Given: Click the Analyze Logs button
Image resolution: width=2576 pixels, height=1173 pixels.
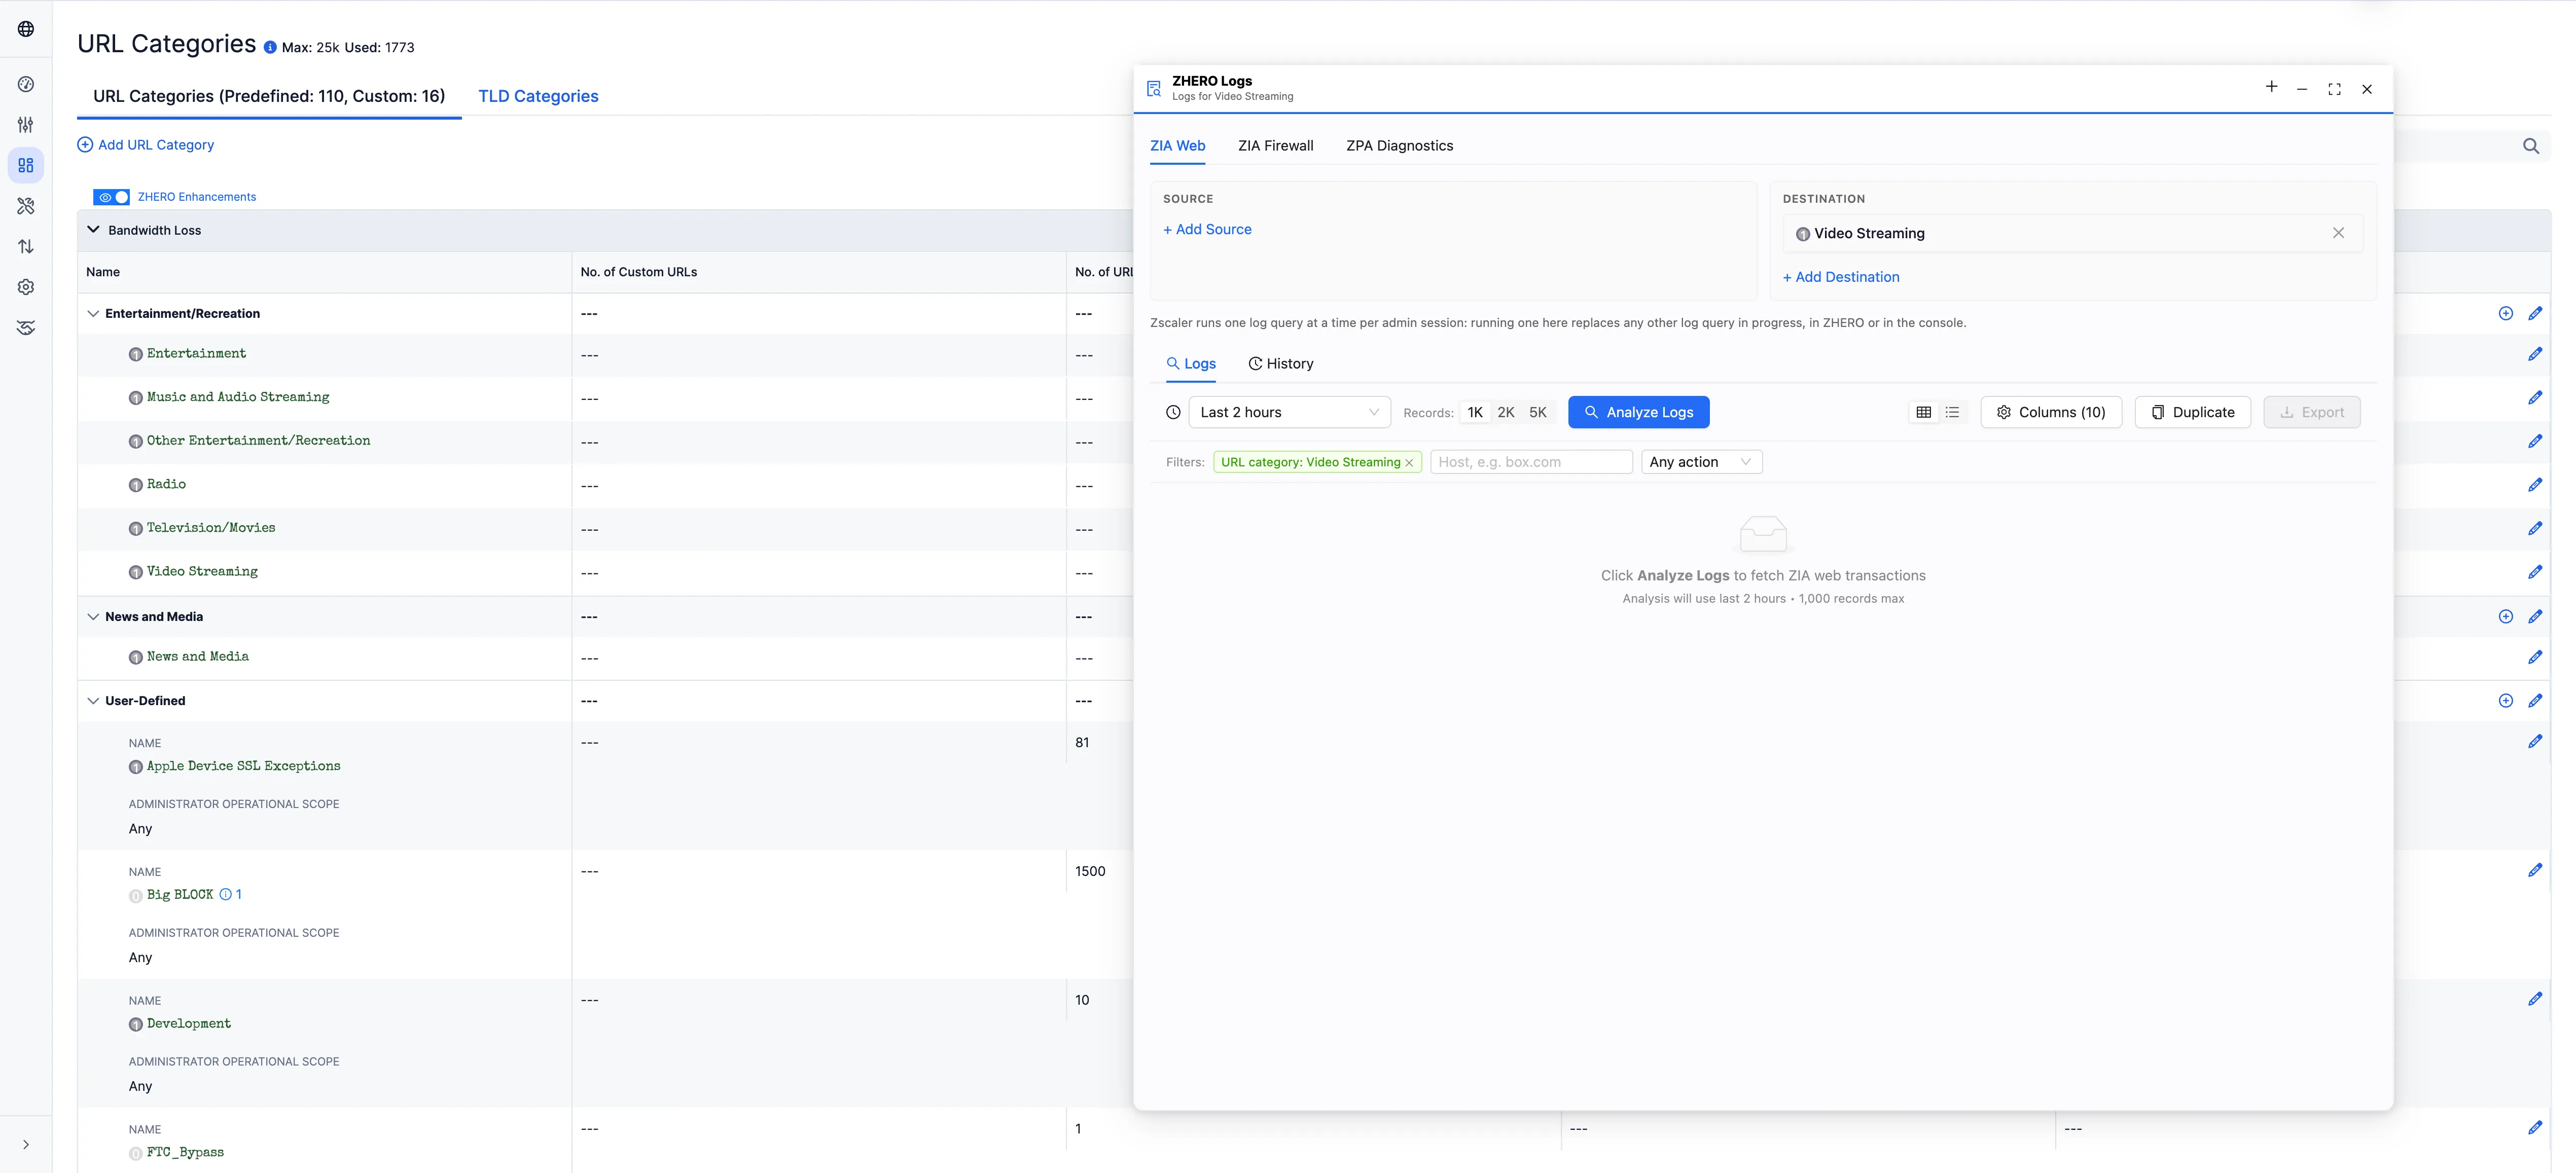Looking at the screenshot, I should click(x=1639, y=412).
